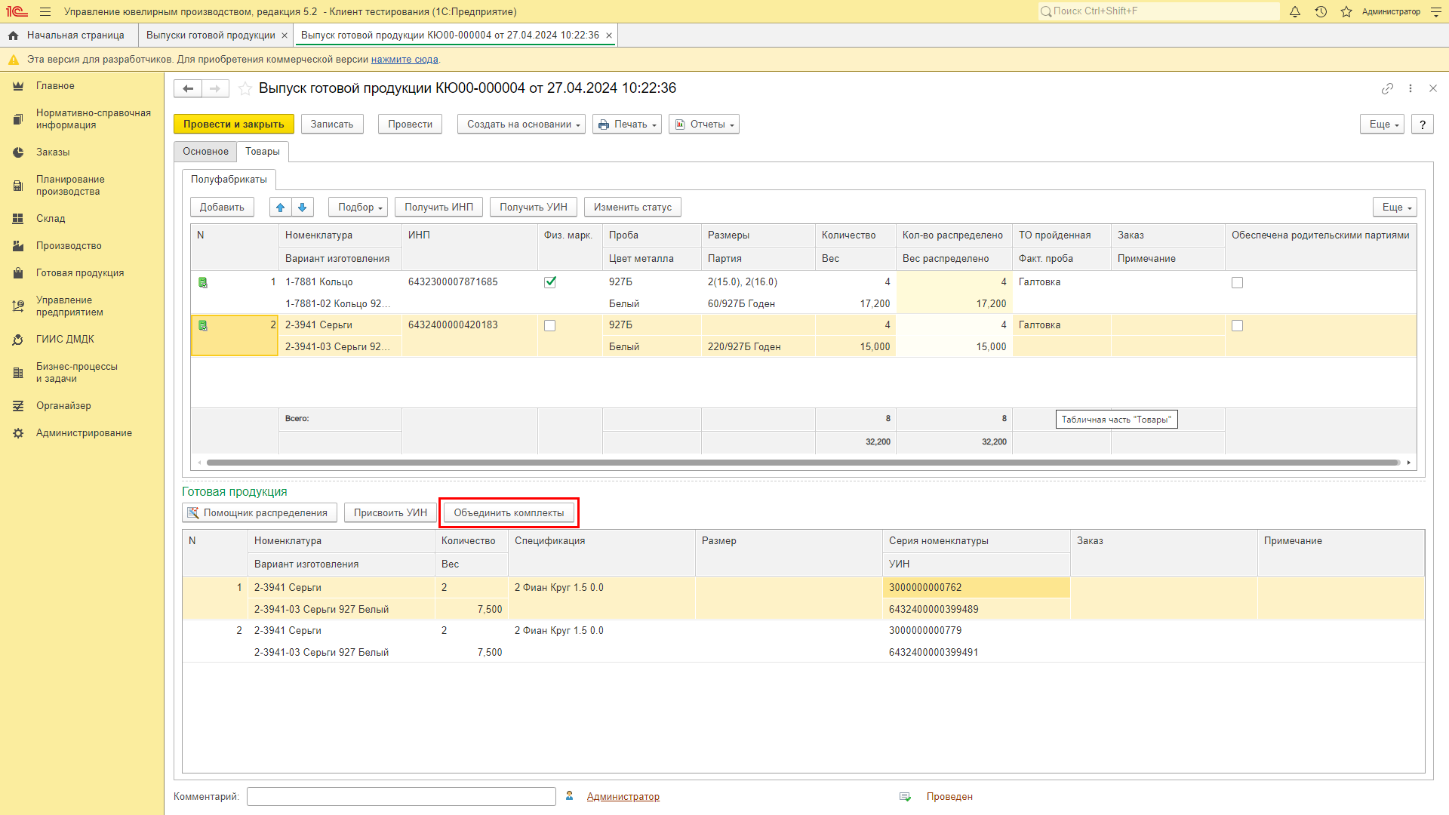Image resolution: width=1449 pixels, height=815 pixels.
Task: Click horizontal scrollbar of Полуфабрикаты table
Action: click(802, 463)
